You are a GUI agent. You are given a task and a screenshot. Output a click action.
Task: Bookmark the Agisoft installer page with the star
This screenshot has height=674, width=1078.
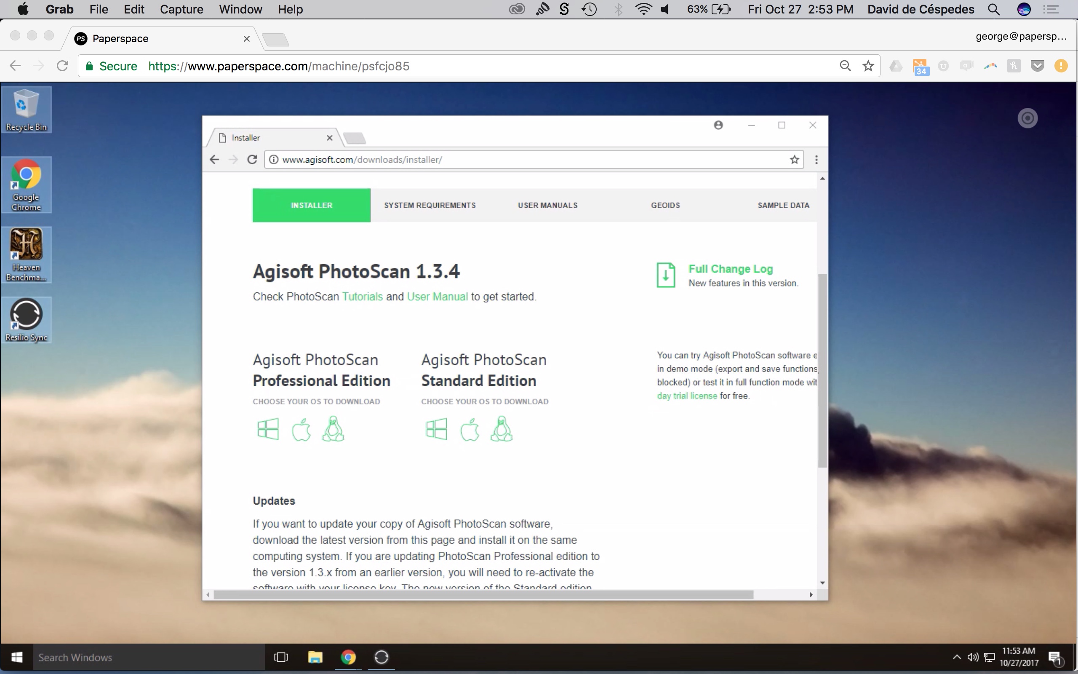795,160
